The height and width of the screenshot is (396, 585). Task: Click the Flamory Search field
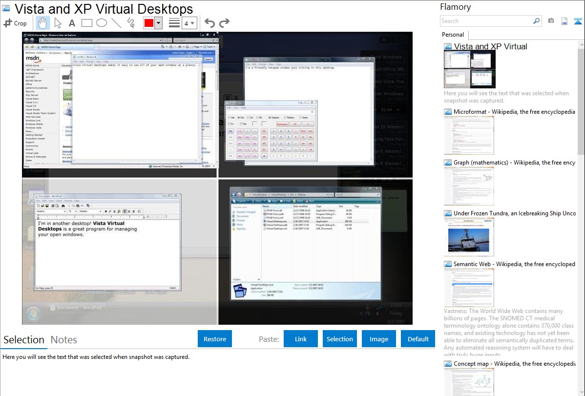pyautogui.click(x=486, y=21)
